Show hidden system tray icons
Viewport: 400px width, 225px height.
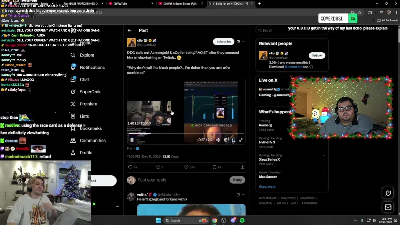[x=355, y=221]
